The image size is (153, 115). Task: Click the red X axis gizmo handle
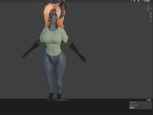151,9
